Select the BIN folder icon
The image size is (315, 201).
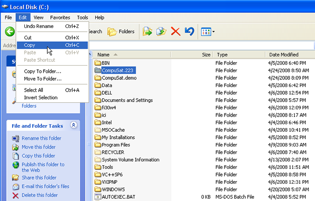pos(98,63)
